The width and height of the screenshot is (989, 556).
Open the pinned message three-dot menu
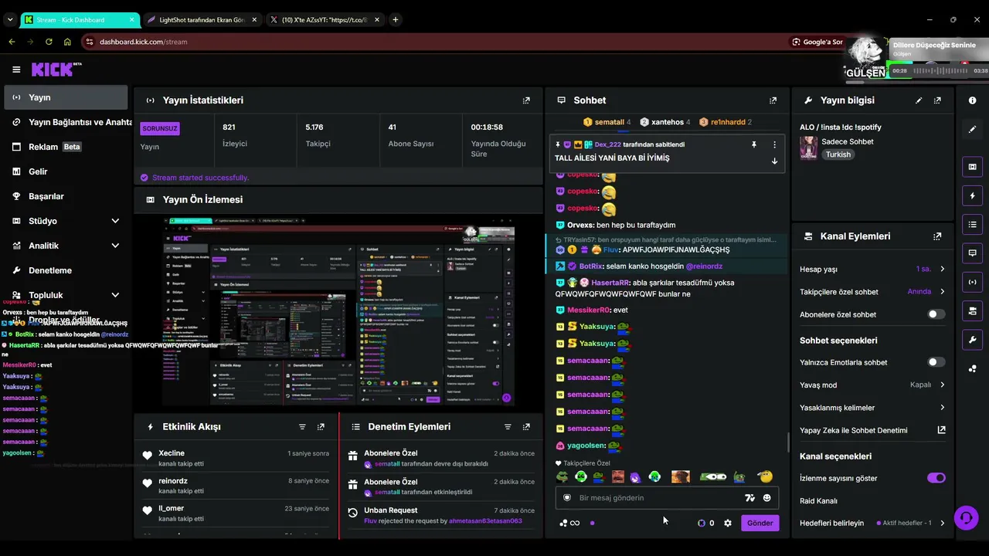[774, 144]
